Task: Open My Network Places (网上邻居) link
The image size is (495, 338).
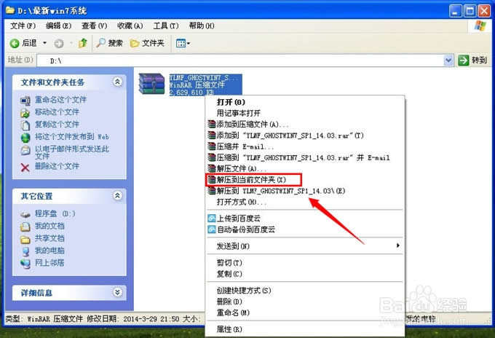Action: coord(49,263)
